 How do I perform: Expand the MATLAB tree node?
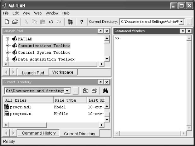click(x=7, y=39)
